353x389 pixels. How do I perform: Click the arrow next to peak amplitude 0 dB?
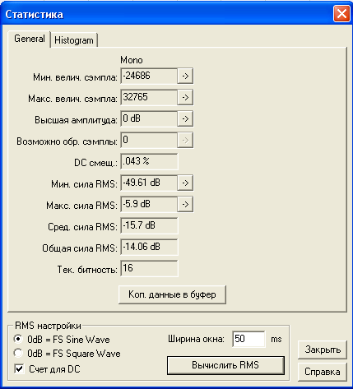pyautogui.click(x=185, y=118)
